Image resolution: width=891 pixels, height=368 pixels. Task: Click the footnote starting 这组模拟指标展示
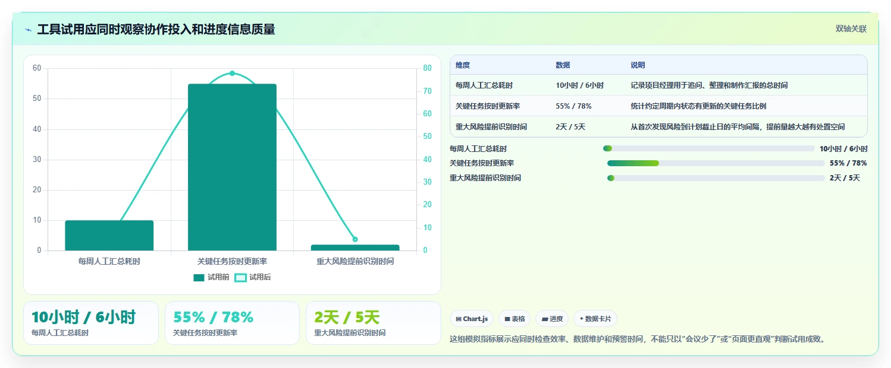click(x=638, y=340)
